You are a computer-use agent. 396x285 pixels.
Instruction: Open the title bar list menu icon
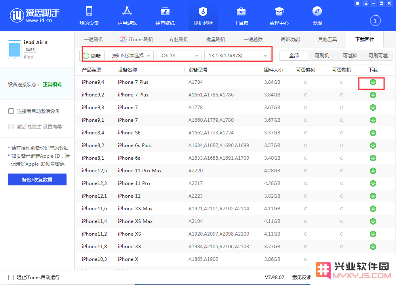click(366, 3)
